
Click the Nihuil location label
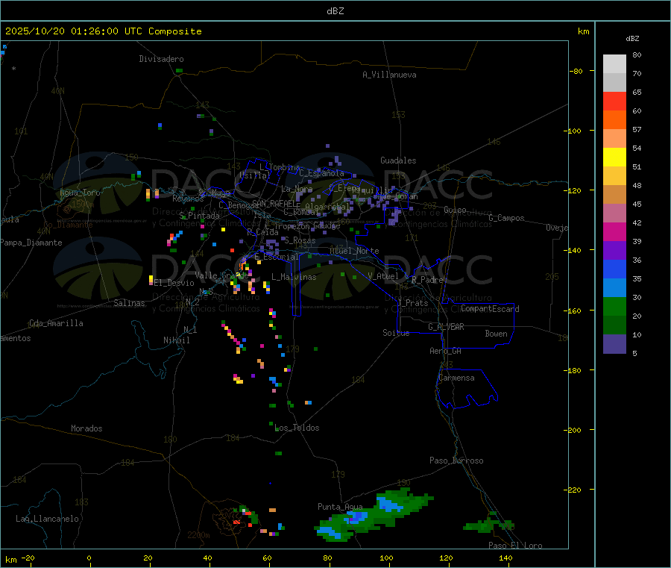tap(176, 340)
